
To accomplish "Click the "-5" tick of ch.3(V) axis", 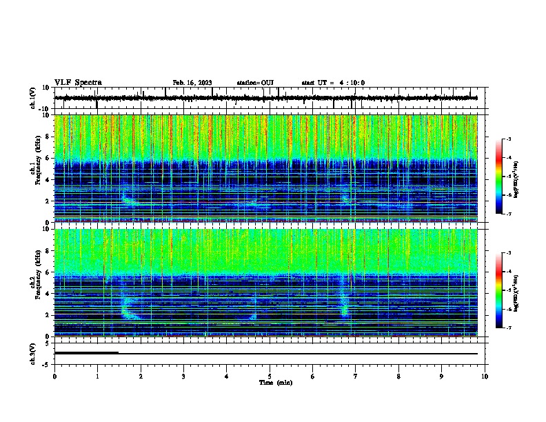I will 47,365.
